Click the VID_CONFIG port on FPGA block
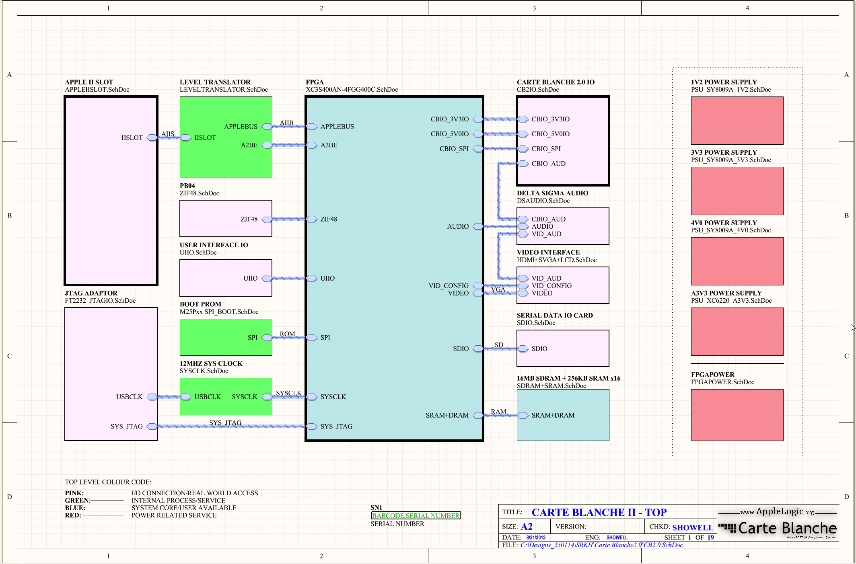This screenshot has height=564, width=856. tap(478, 286)
